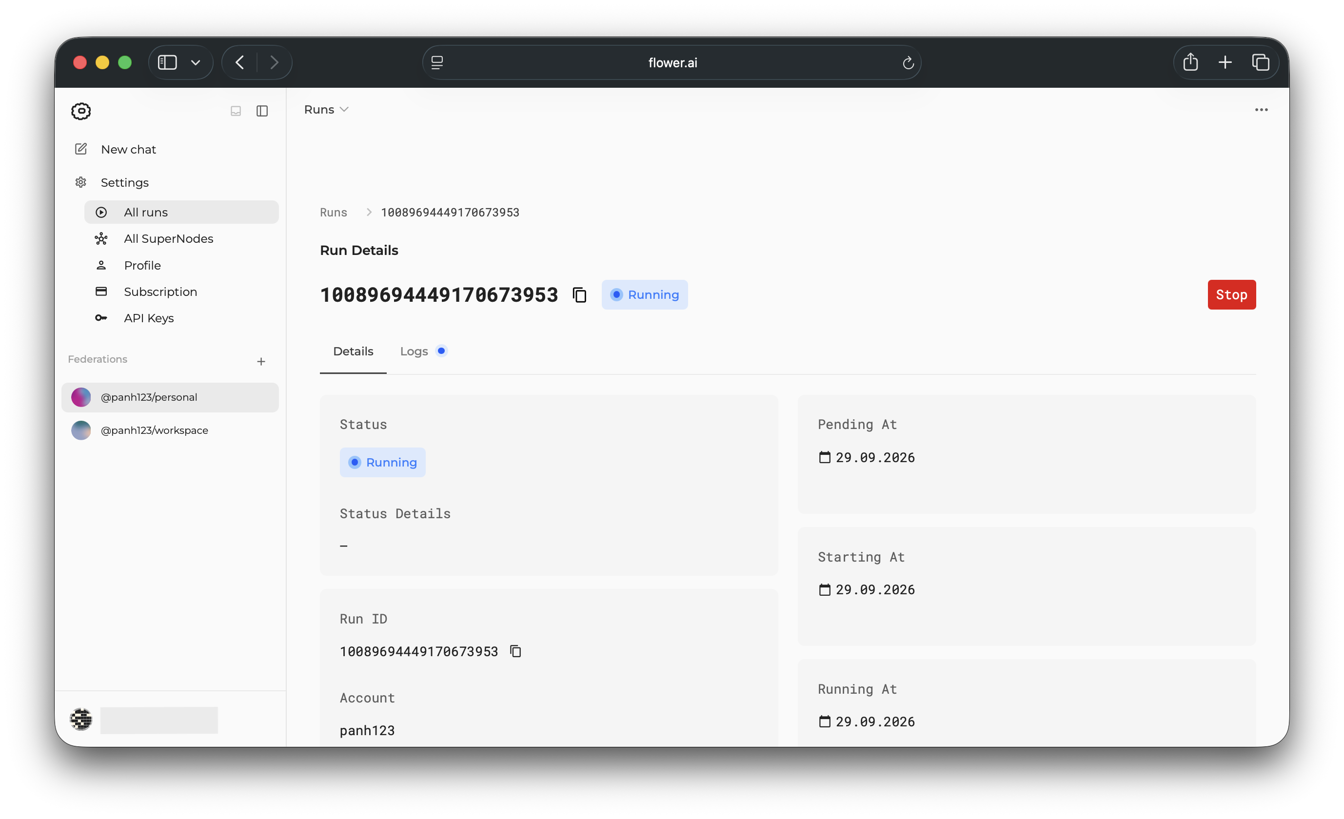Select All runs in sidebar
The width and height of the screenshot is (1344, 819).
(x=181, y=212)
